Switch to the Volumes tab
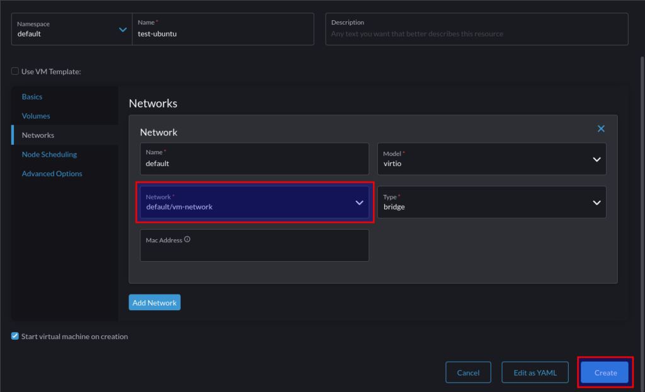Viewport: 645px width, 392px height. (36, 116)
